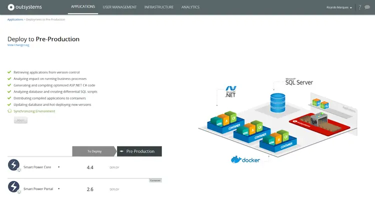The height and width of the screenshot is (198, 375).
Task: Open the Infrastructure tab
Action: [159, 7]
